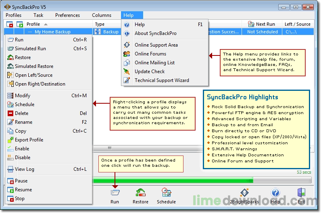Click the Simulated Run icon in context menu
321x213 pixels.
10,49
